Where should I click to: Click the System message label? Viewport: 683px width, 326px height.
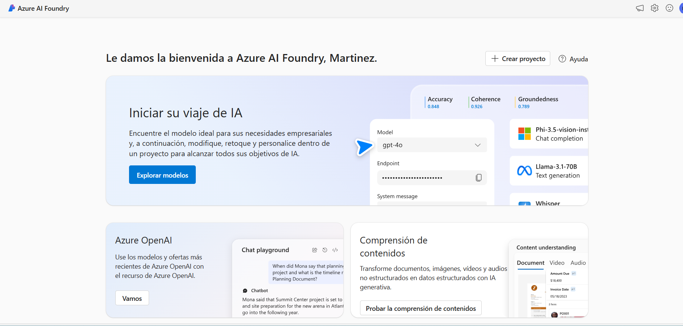(397, 196)
